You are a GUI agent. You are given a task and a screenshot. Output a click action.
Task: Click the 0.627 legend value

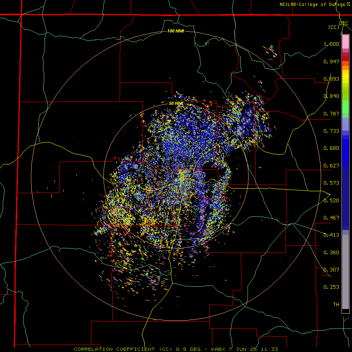331,166
